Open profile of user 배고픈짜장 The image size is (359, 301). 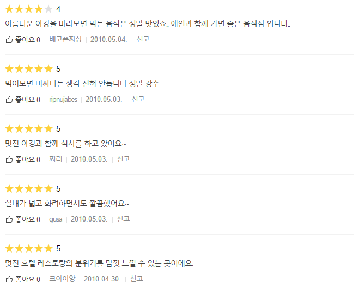pos(65,39)
